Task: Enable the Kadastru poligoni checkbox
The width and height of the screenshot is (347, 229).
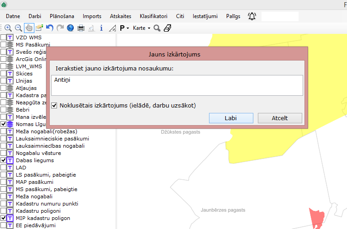Action: point(3,211)
